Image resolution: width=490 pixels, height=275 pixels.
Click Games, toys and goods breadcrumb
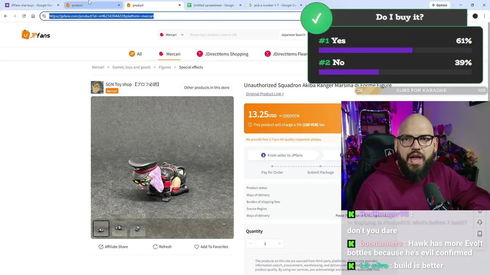coord(131,67)
